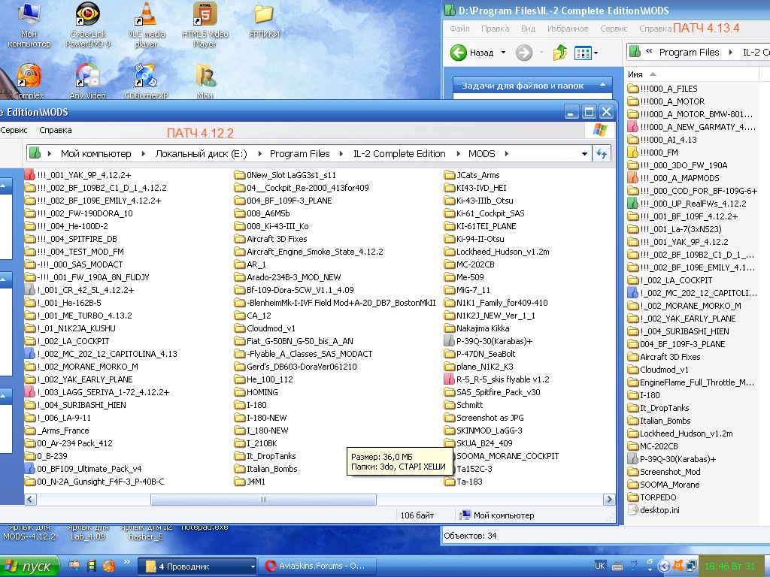Click the green folder icon in address bar

[x=35, y=153]
